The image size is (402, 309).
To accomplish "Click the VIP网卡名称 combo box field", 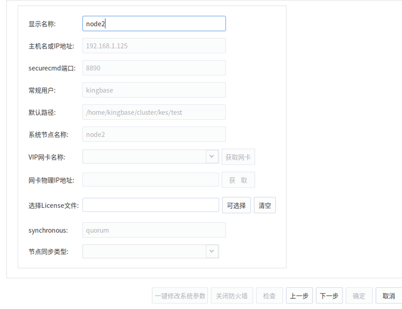I will (144, 157).
